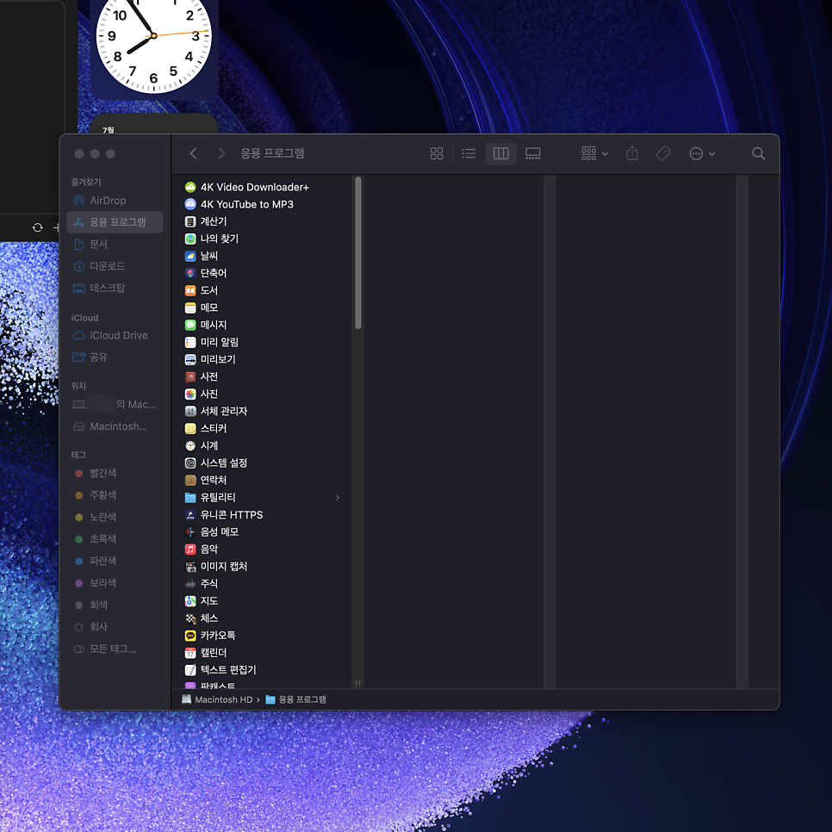Select the 미리보기 preview app

(262, 360)
